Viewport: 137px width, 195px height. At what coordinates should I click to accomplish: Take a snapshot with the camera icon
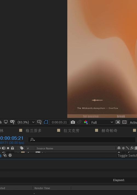(73, 122)
